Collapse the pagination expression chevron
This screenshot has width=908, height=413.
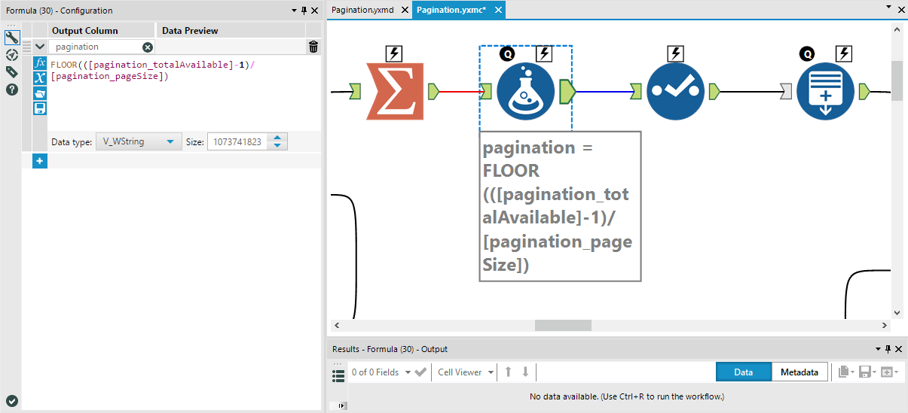point(40,47)
